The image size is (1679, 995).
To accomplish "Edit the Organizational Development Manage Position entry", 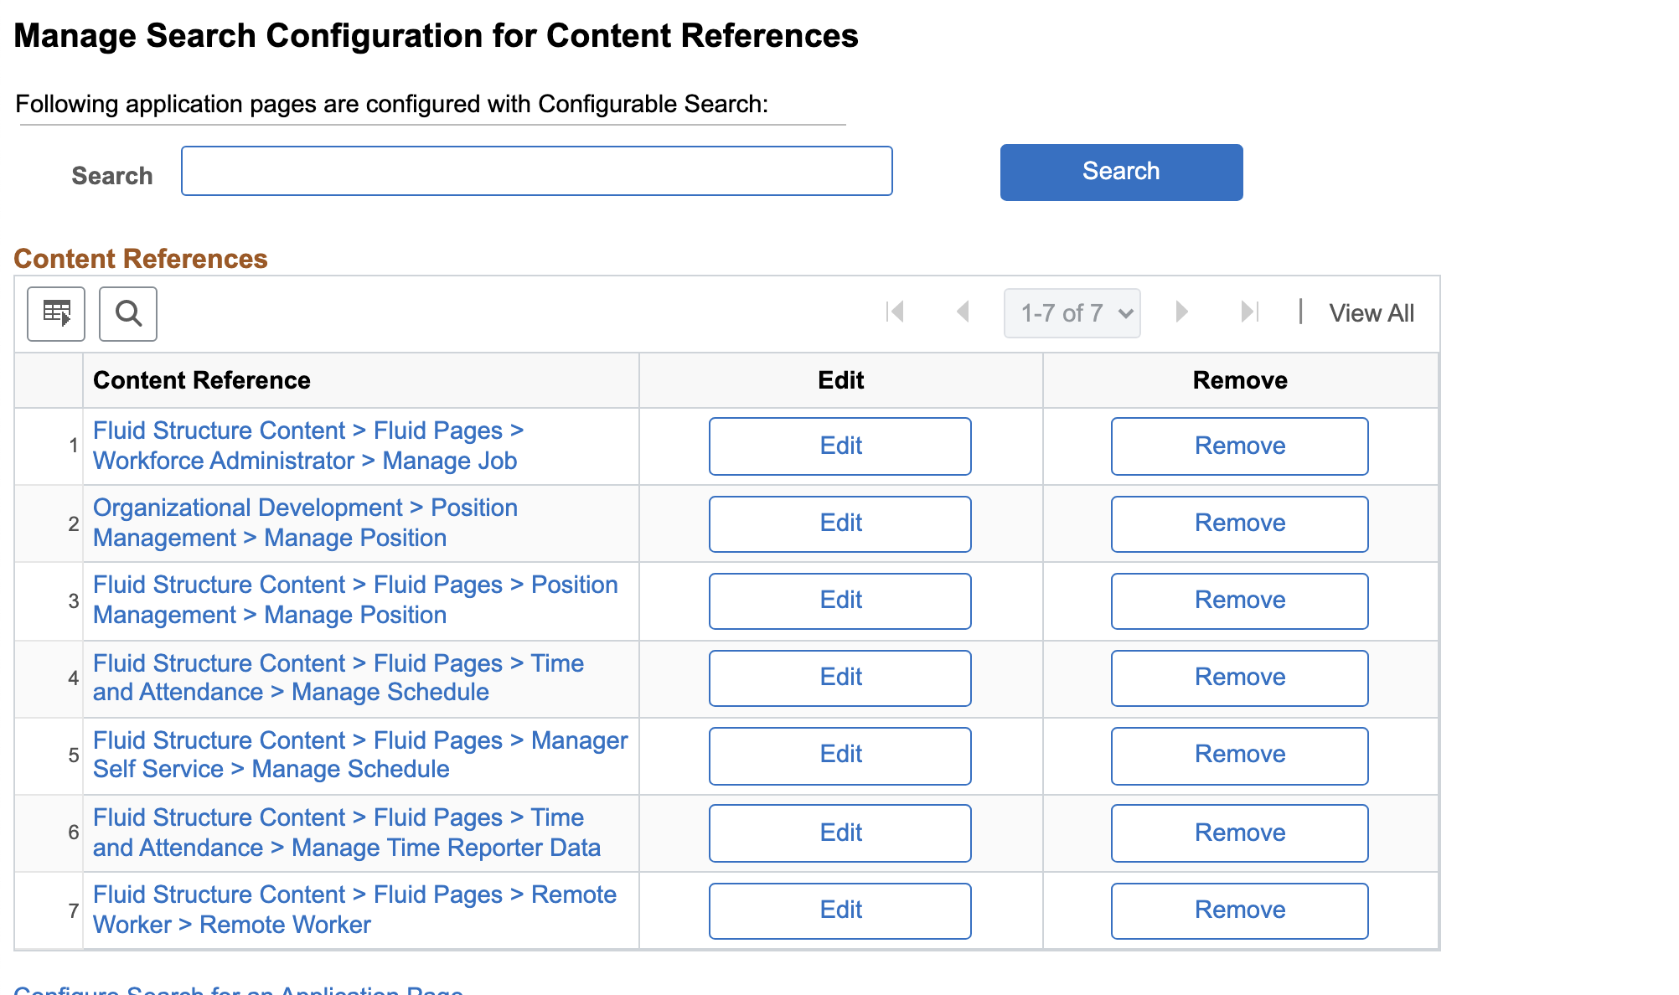I will click(x=839, y=523).
